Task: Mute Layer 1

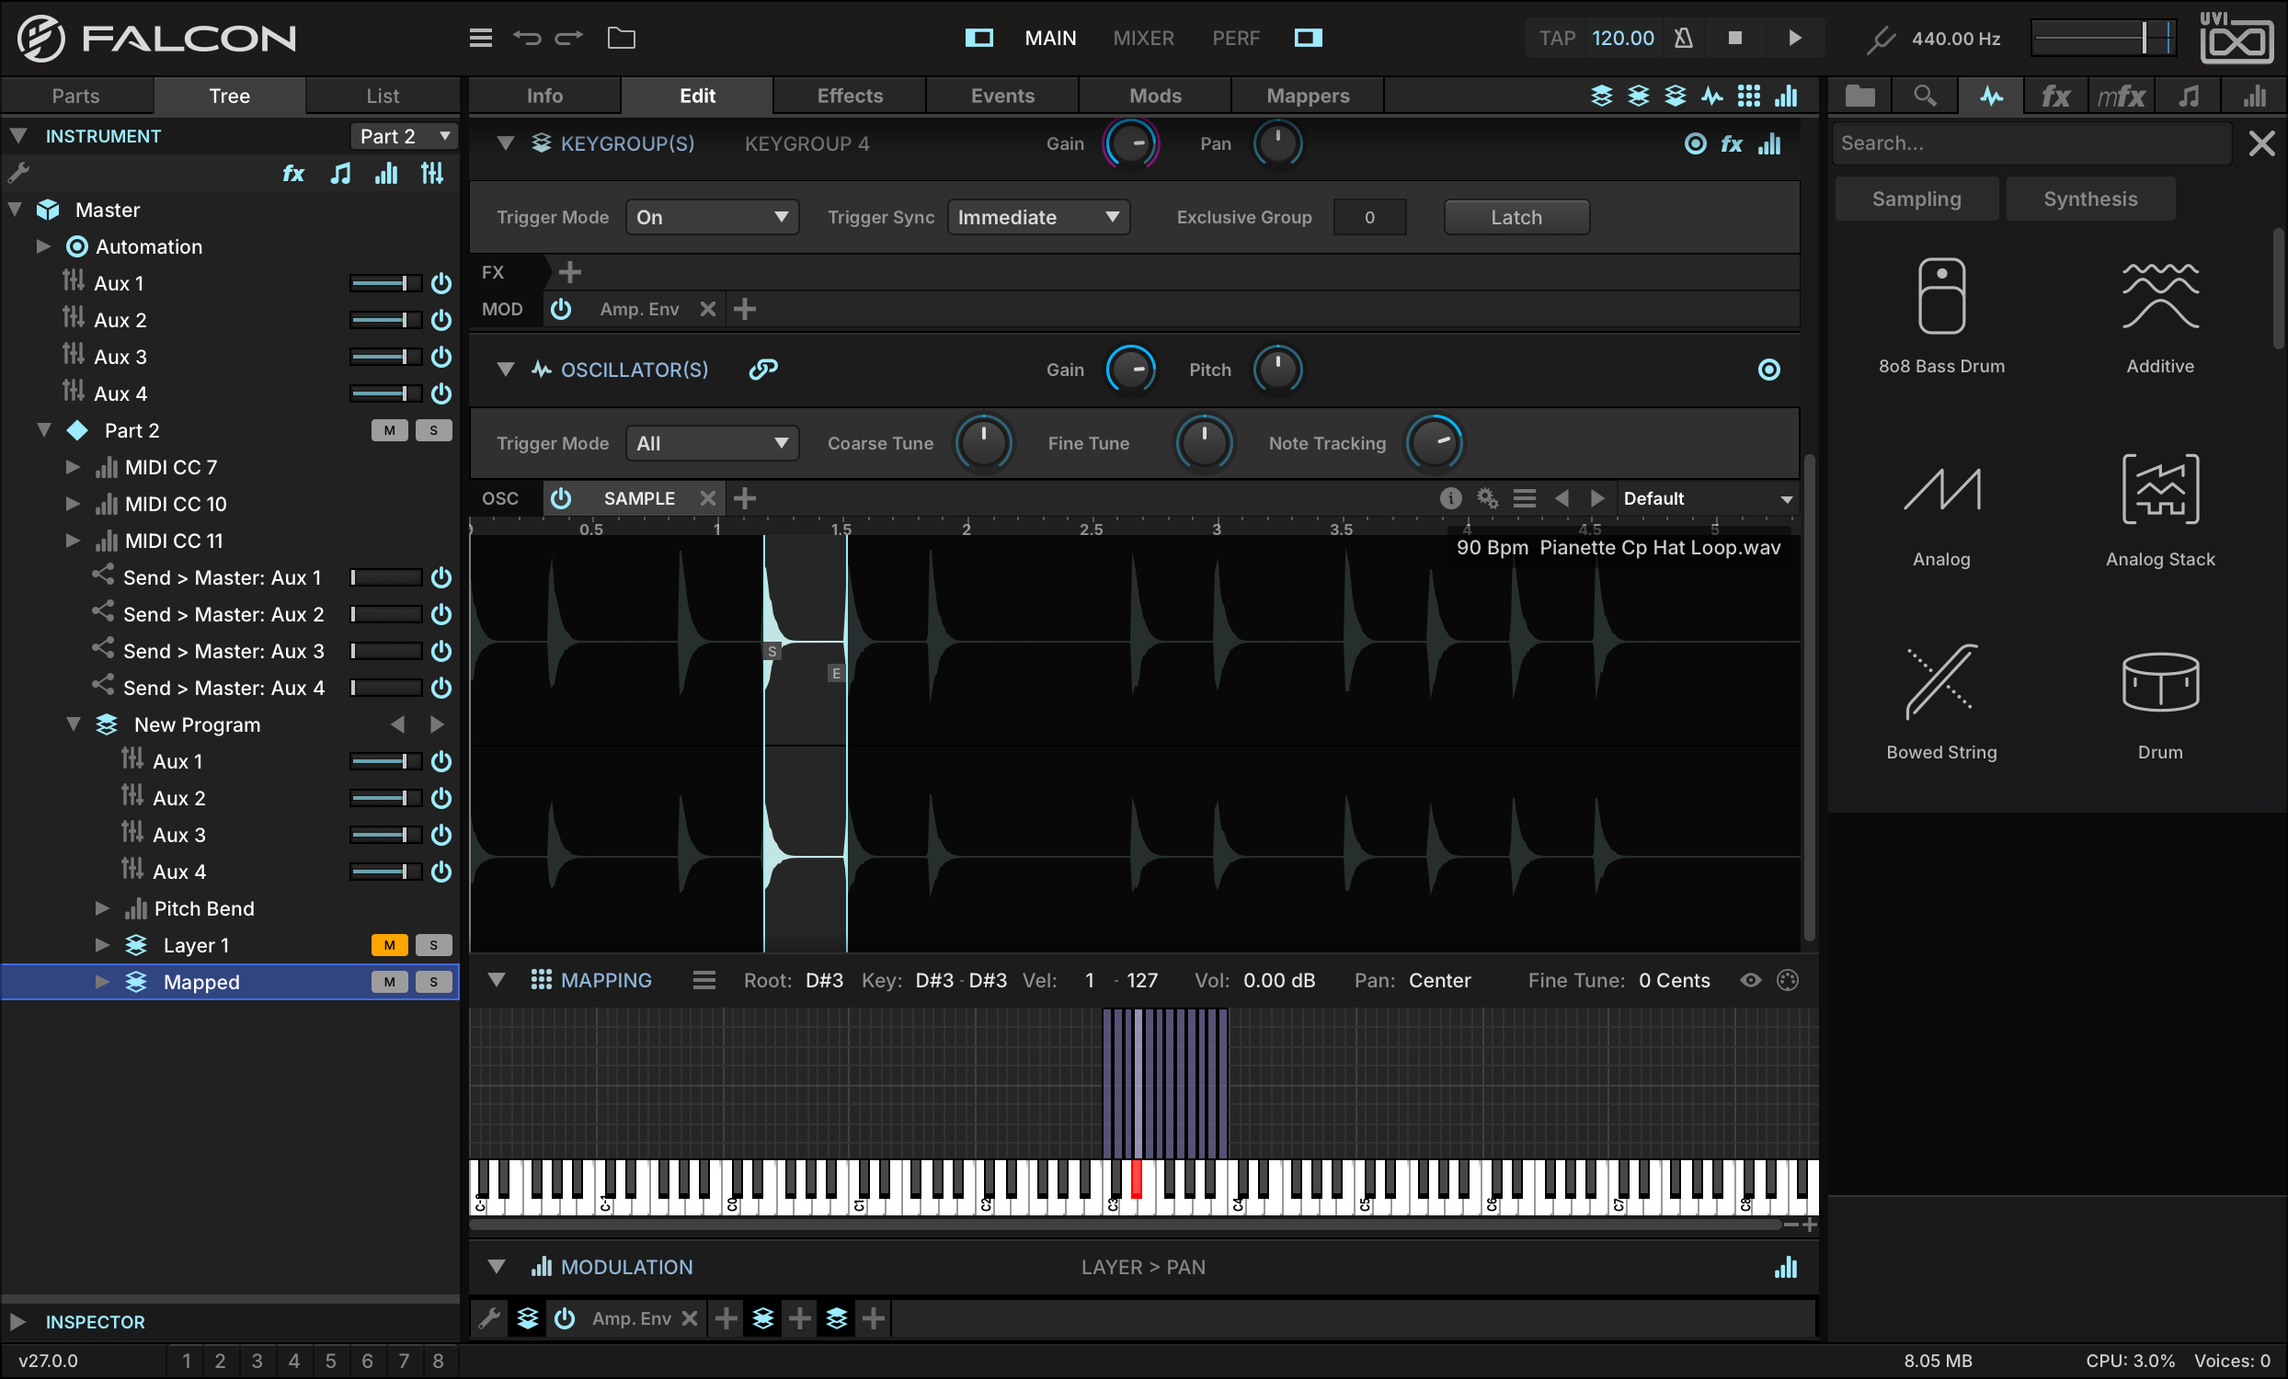Action: point(389,945)
